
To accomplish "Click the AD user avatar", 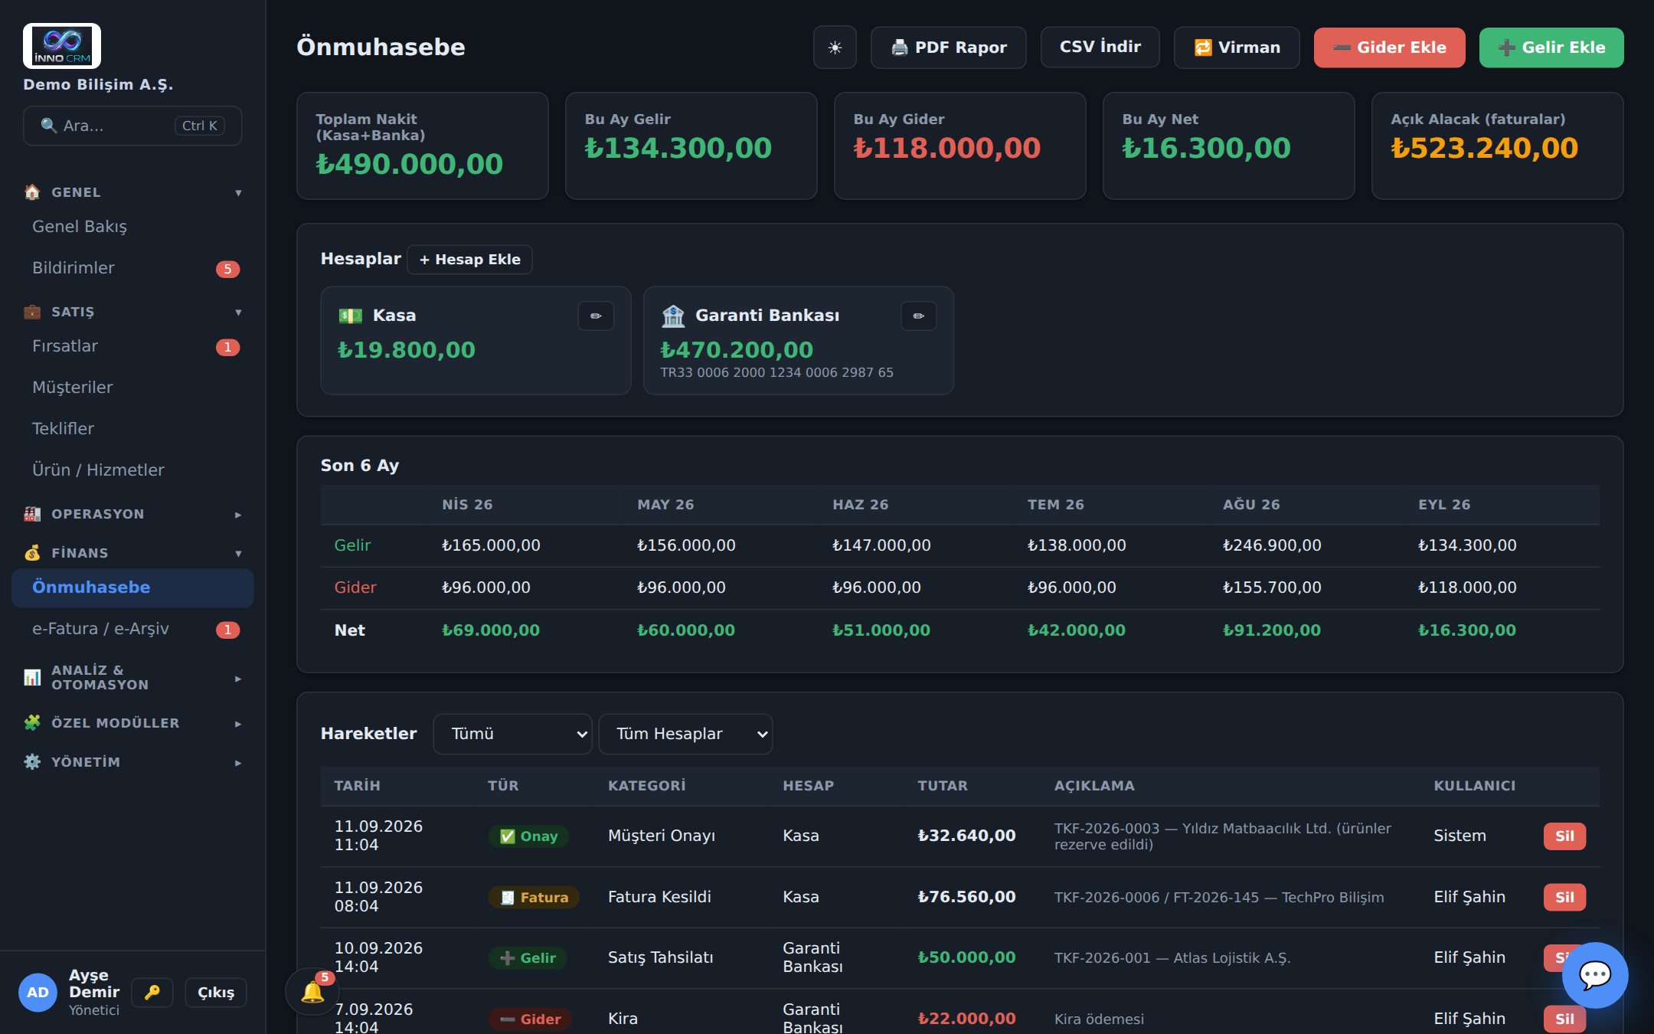I will click(38, 993).
